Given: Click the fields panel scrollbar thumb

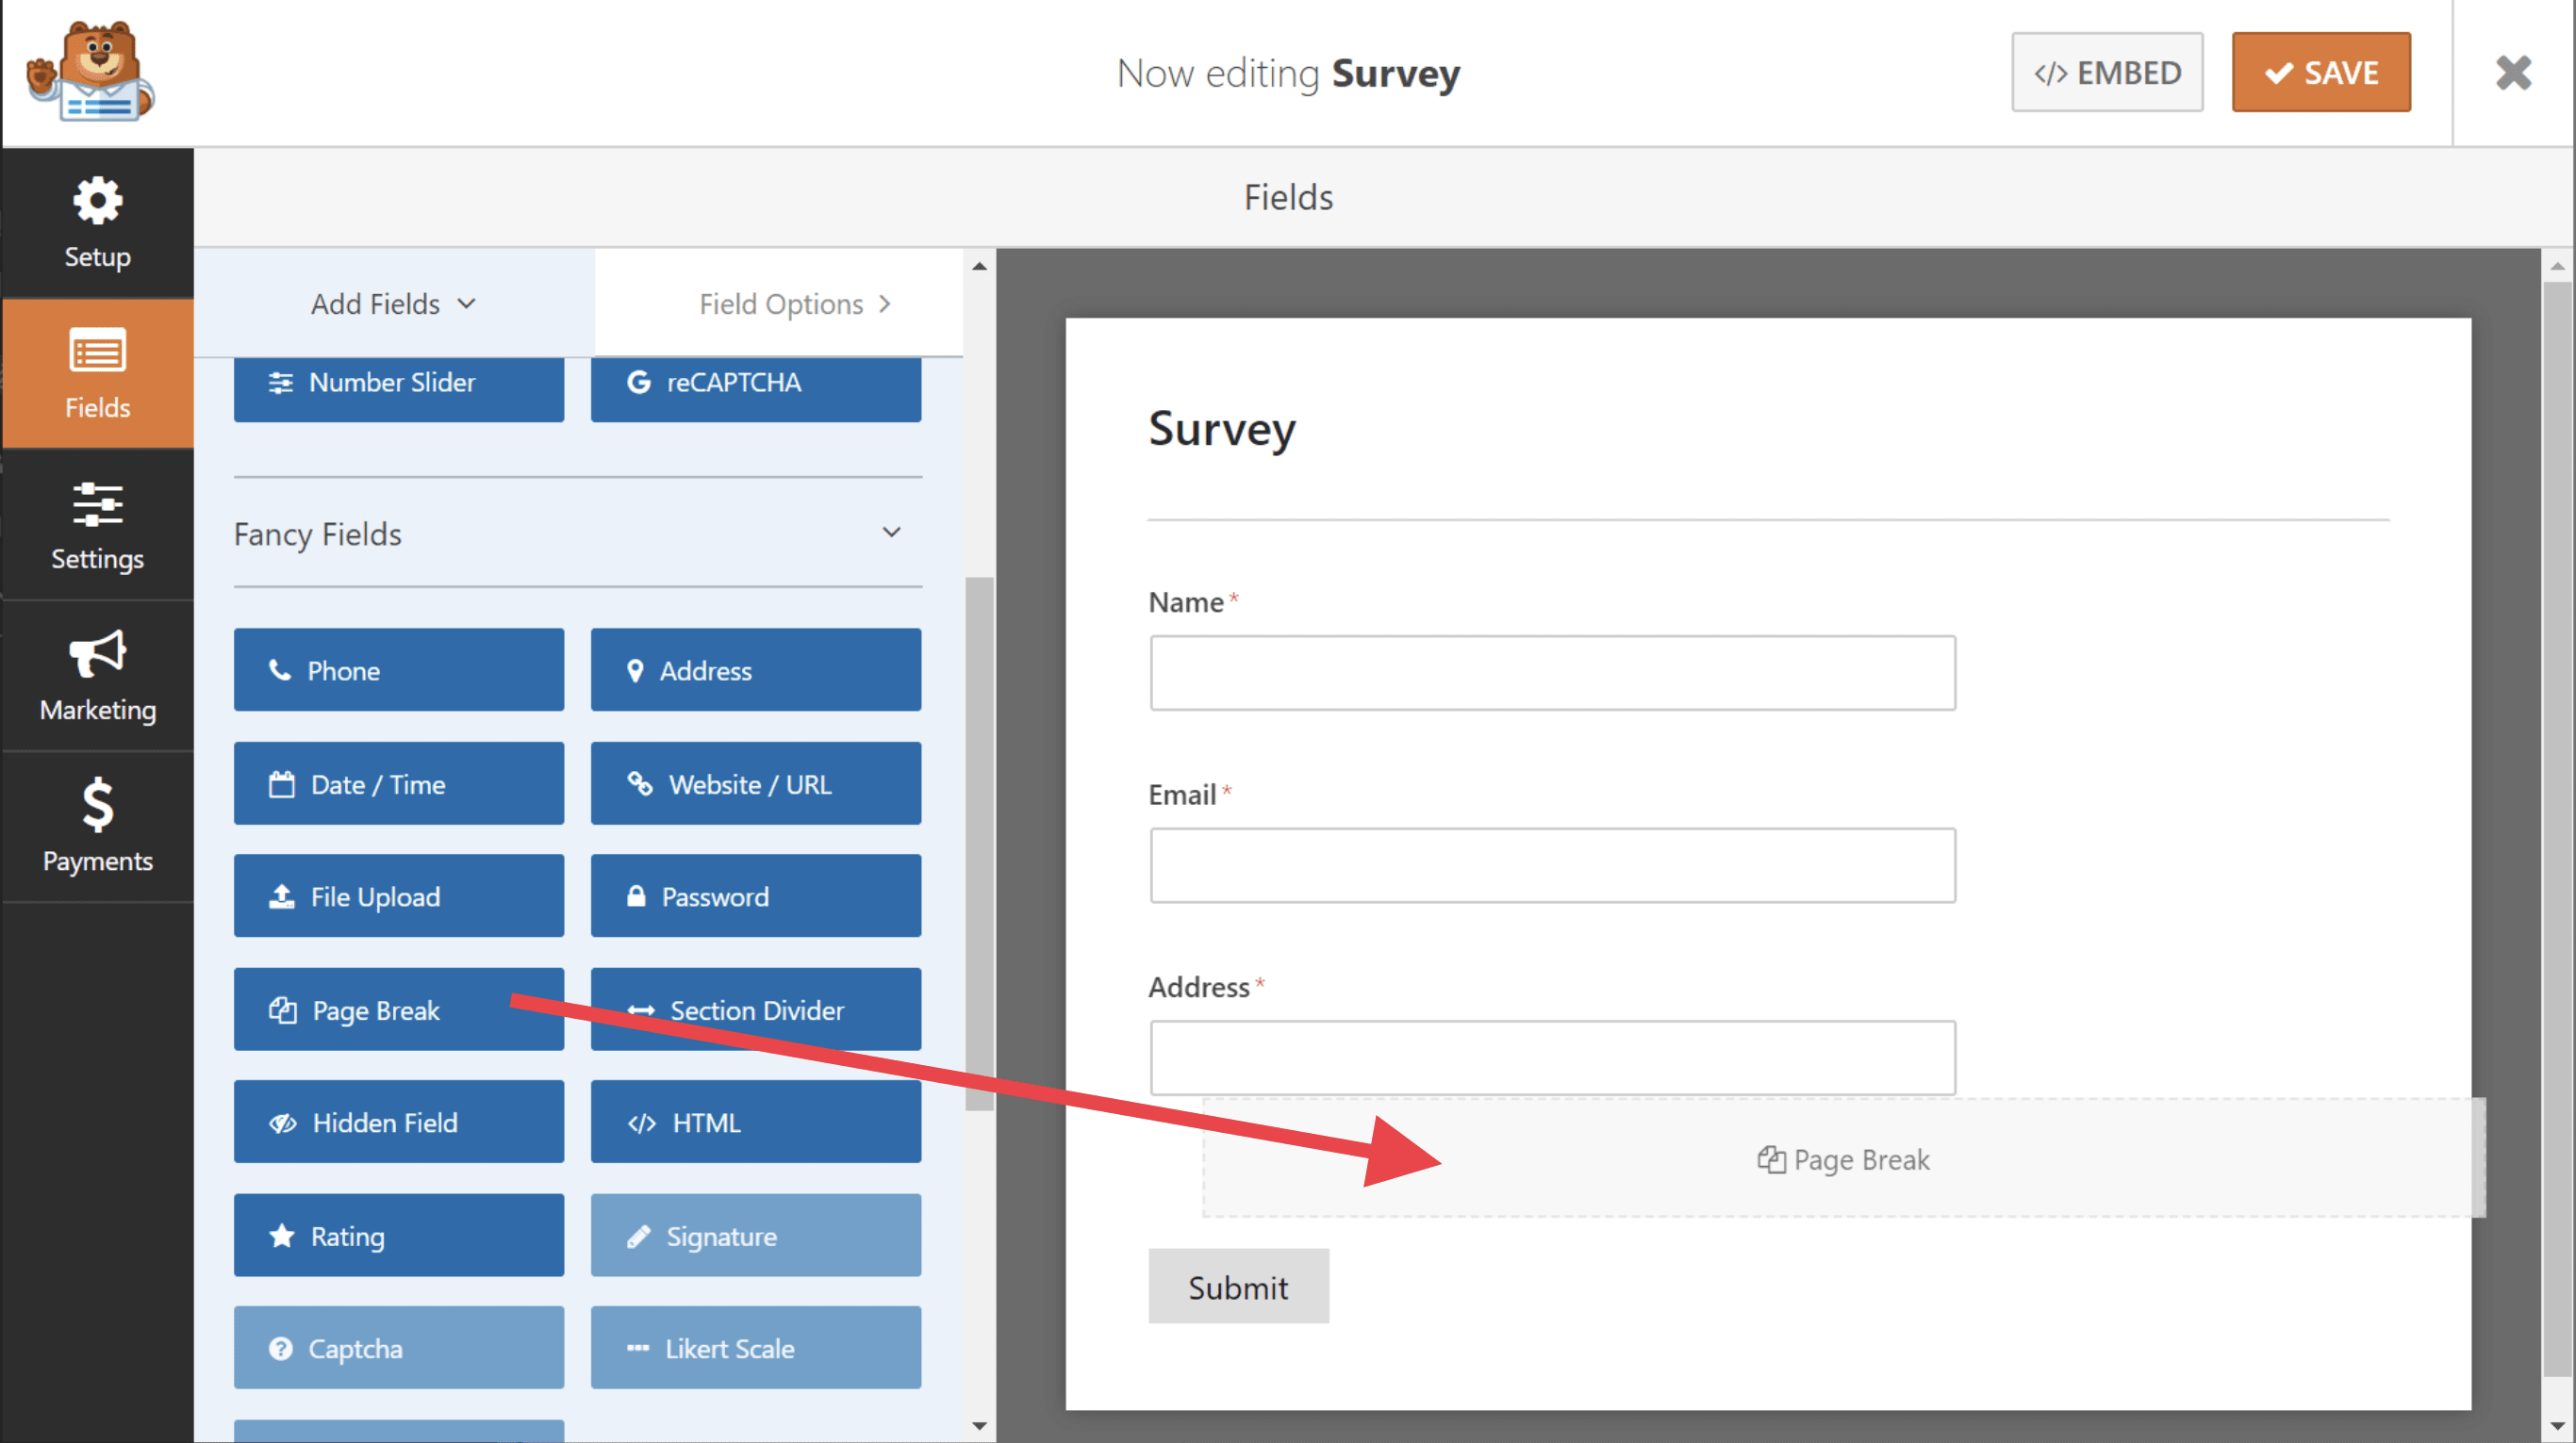Looking at the screenshot, I should pyautogui.click(x=979, y=843).
